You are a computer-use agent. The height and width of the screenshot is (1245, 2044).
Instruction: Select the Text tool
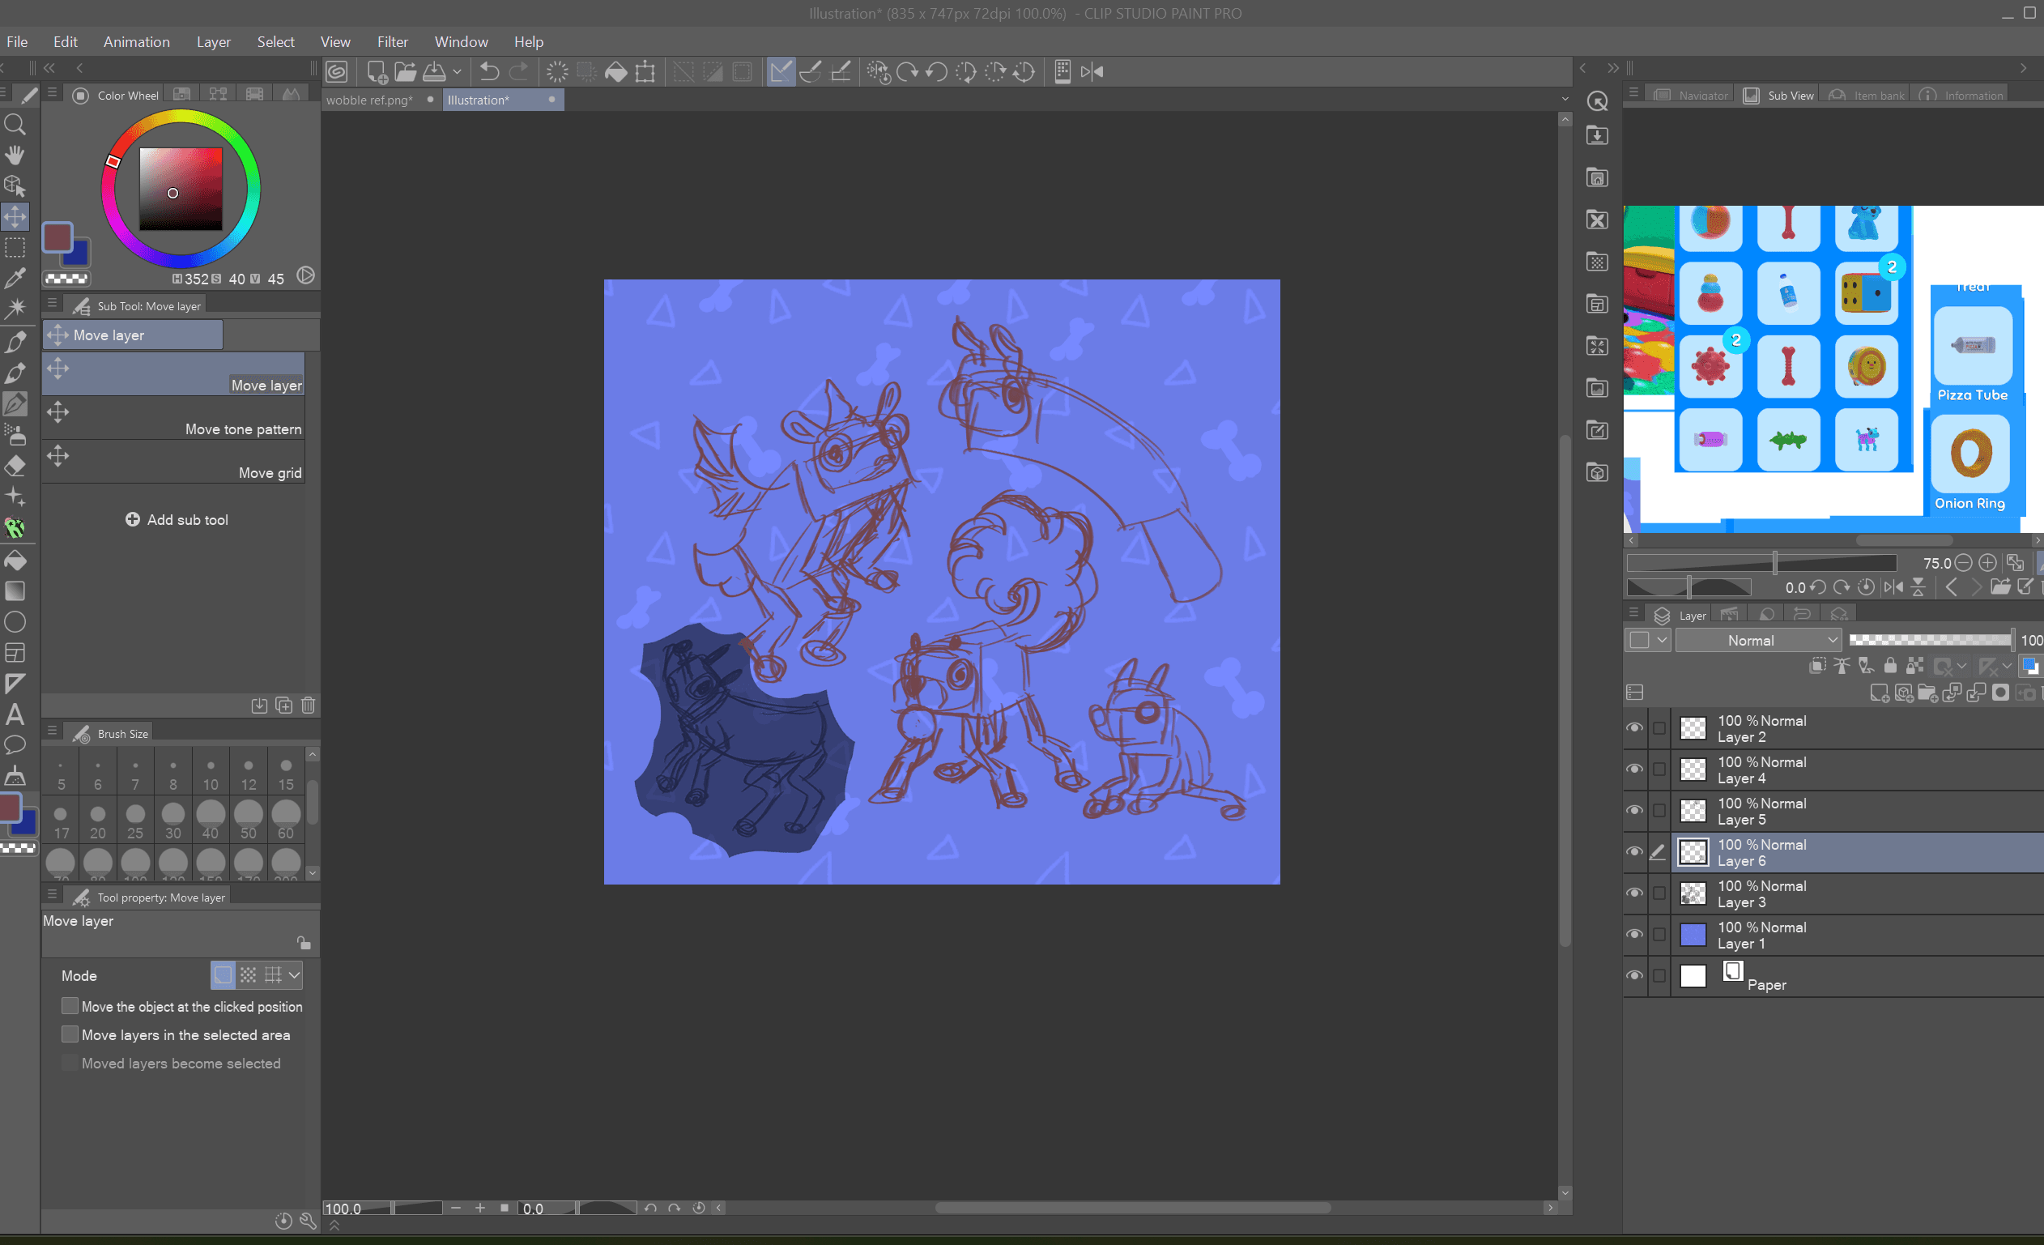pyautogui.click(x=15, y=714)
